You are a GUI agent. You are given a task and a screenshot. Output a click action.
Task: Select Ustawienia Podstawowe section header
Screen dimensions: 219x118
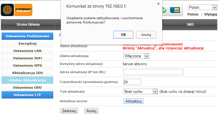click(27, 36)
